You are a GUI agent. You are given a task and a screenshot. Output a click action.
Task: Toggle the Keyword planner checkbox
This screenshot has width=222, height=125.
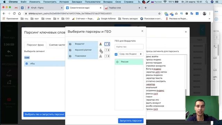pyautogui.click(x=70, y=50)
